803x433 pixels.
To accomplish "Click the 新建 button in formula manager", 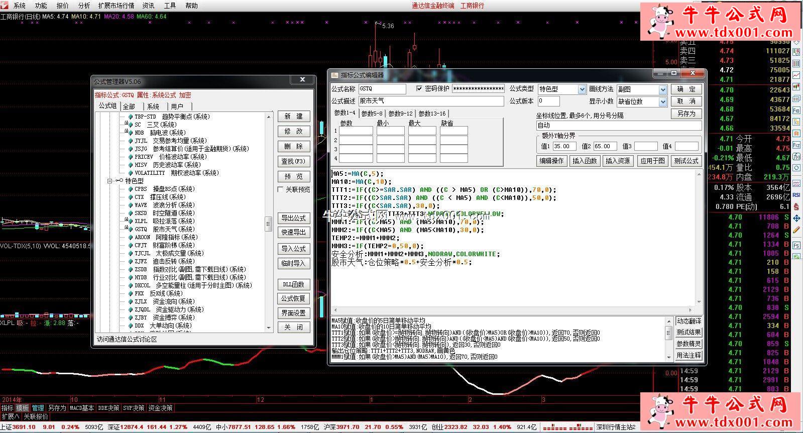I will pos(294,116).
